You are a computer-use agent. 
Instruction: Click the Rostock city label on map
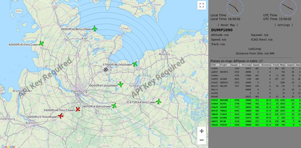tap(165, 54)
